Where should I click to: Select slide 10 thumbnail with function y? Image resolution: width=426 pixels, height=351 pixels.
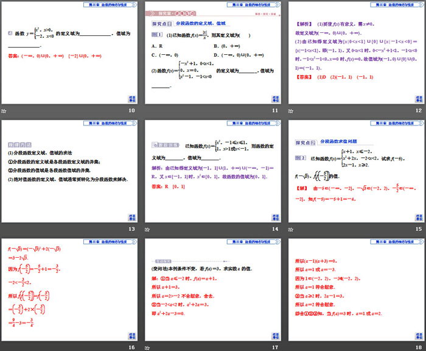tap(69, 53)
